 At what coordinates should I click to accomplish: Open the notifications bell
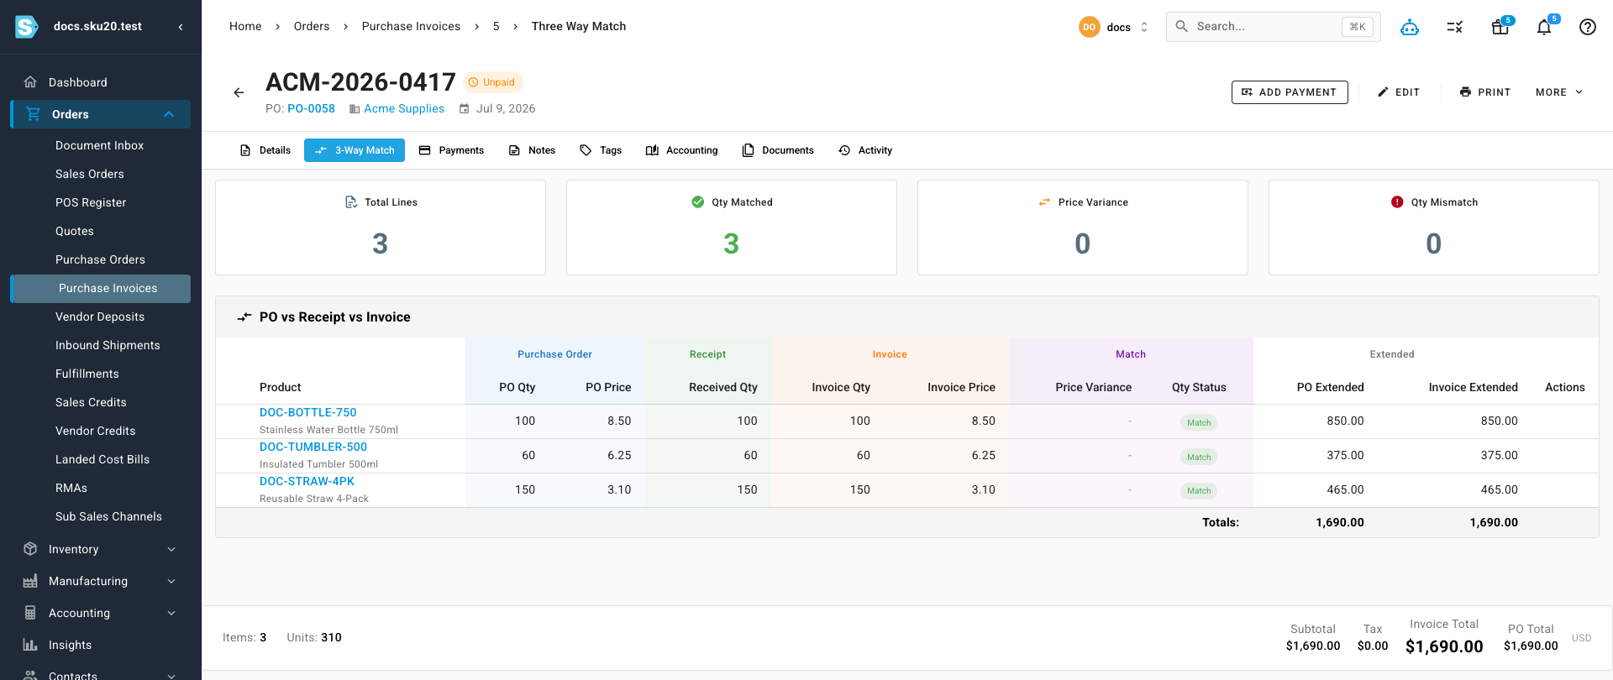tap(1544, 27)
